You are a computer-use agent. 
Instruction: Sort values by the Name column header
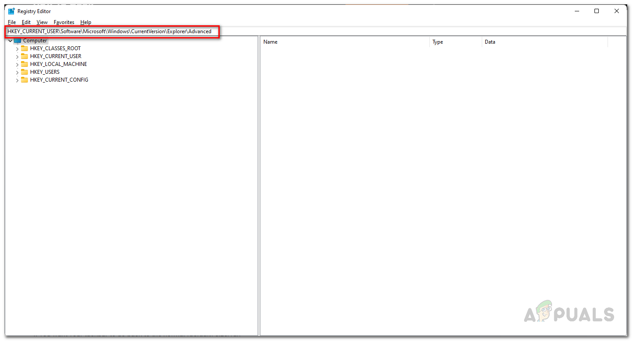pyautogui.click(x=345, y=42)
